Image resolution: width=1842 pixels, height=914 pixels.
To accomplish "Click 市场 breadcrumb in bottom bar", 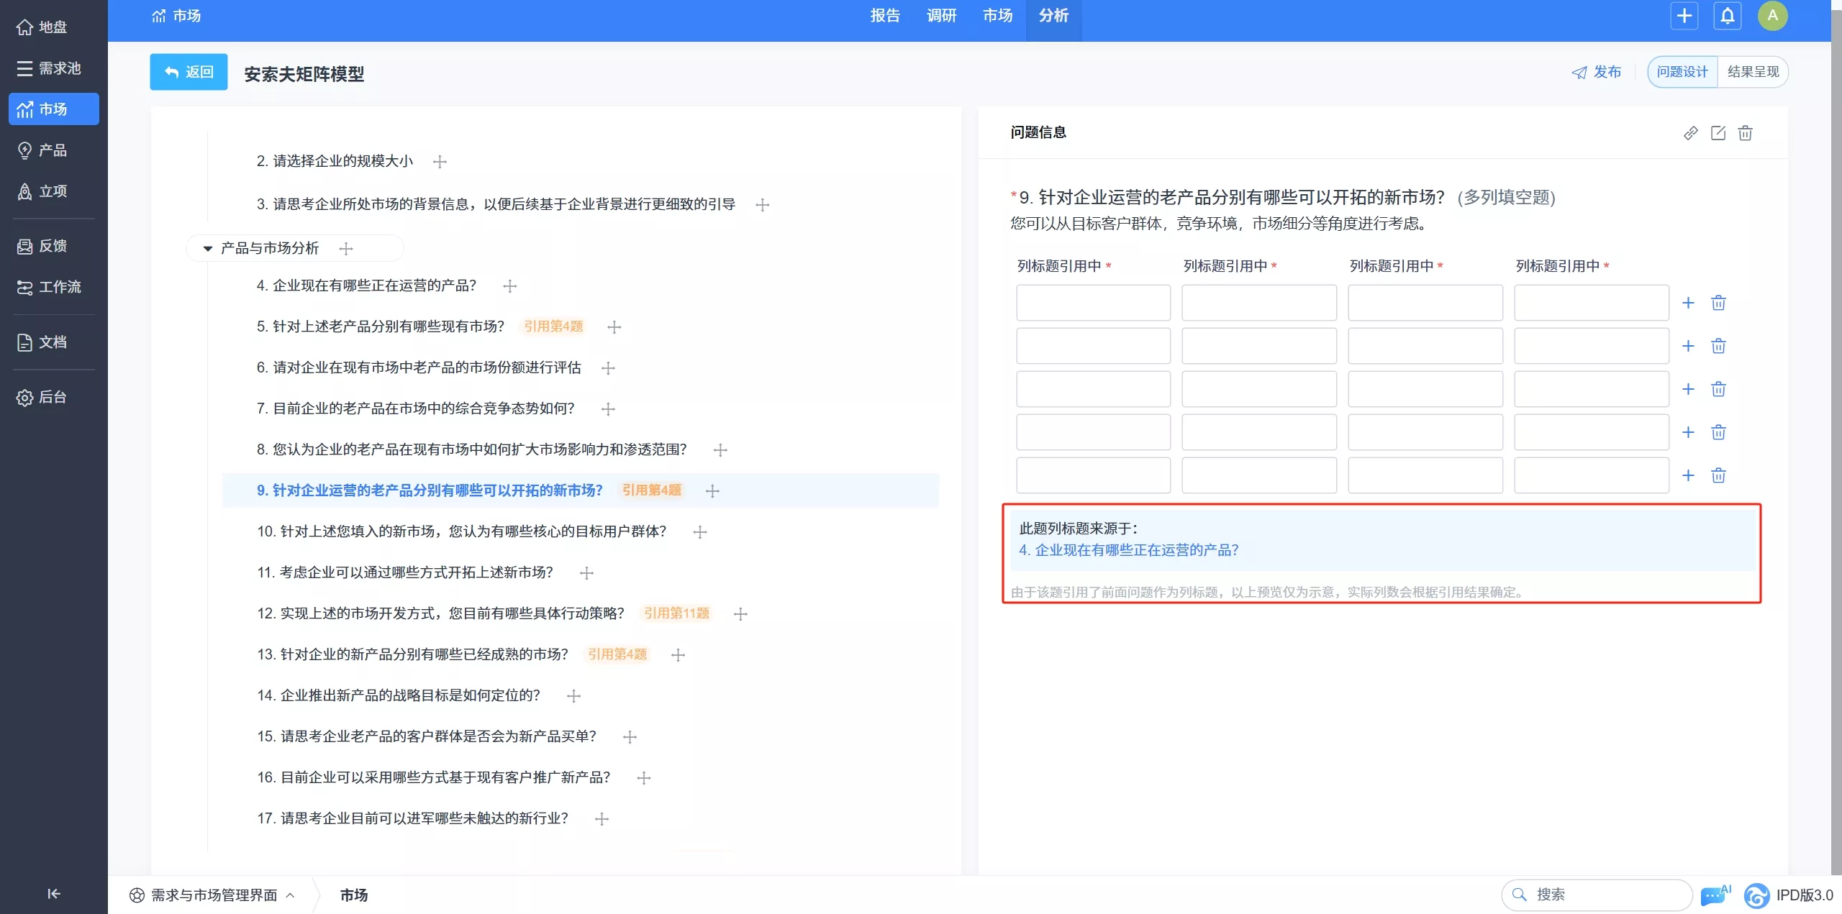I will [x=353, y=895].
